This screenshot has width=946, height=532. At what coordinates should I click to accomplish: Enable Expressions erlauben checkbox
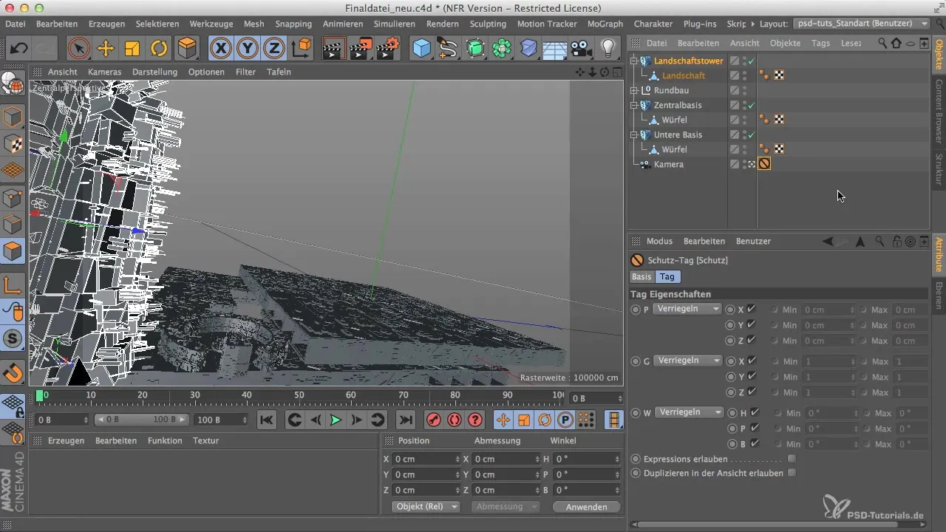792,458
